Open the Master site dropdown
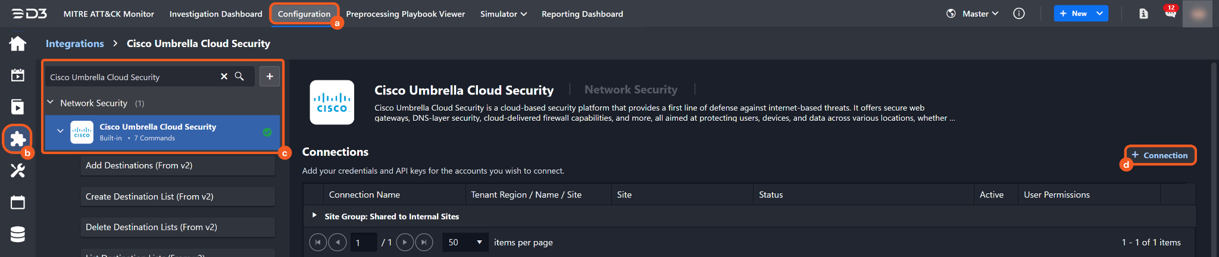 [x=980, y=14]
